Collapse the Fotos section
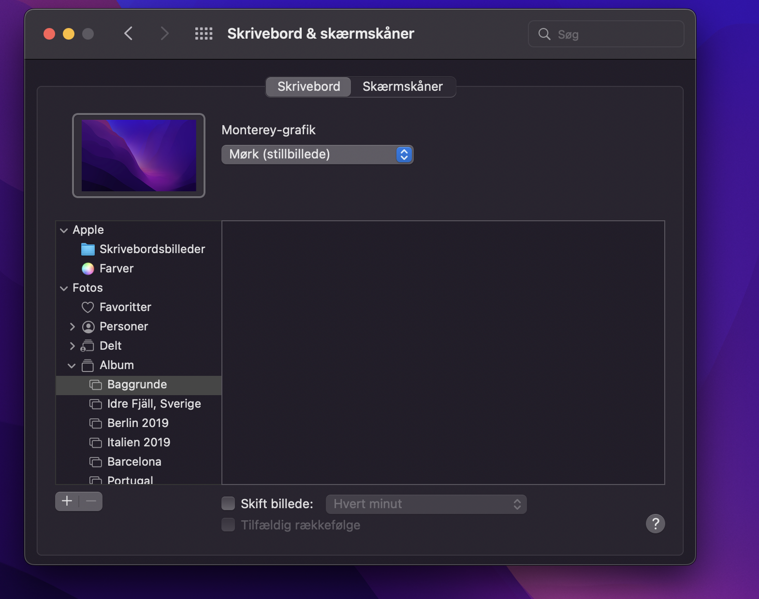Viewport: 759px width, 599px height. [x=64, y=288]
